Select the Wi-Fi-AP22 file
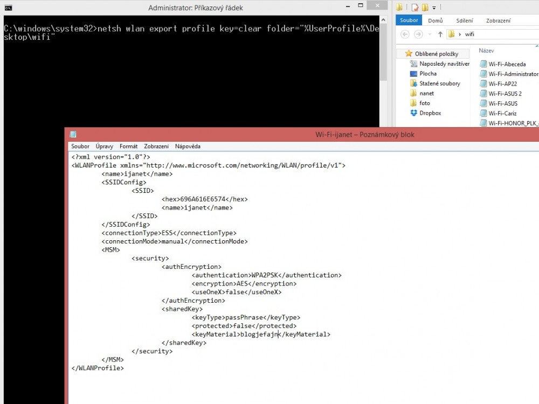 502,83
